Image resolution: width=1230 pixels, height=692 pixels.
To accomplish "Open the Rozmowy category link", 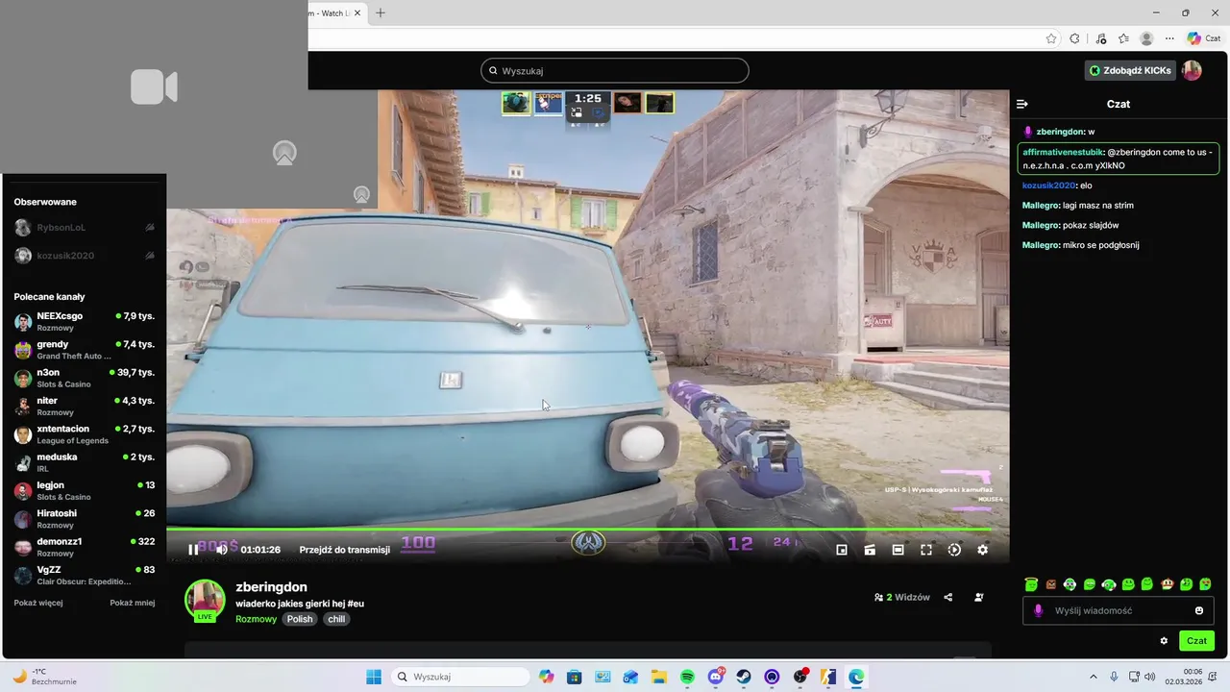I will 256,619.
